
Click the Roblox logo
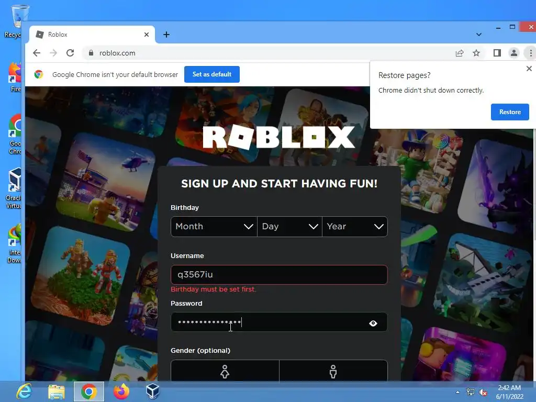tap(278, 138)
